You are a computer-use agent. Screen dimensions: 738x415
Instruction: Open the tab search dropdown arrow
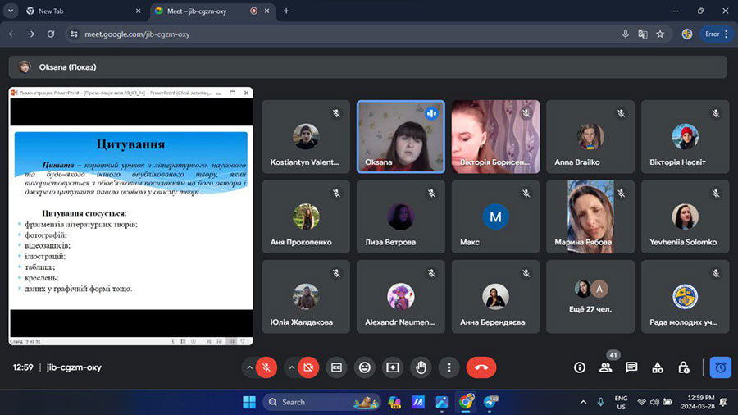tap(11, 11)
